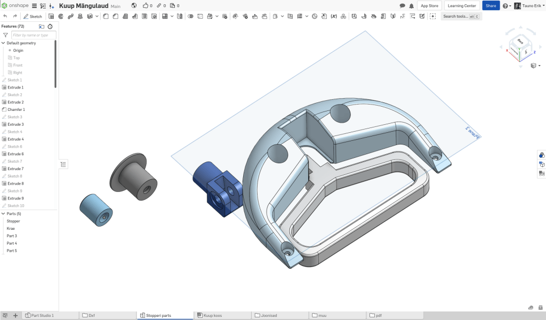Toggle the appearance panel on right edge

click(542, 155)
